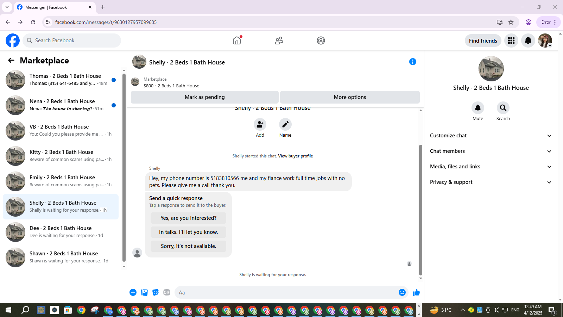Choose a sticker to send
Viewport: 563px width, 317px height.
pos(156,292)
